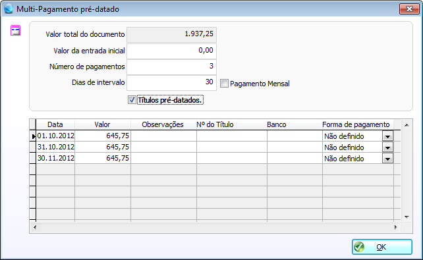Click the grid's vertical scrollbar down arrow
The image size is (423, 260).
(x=407, y=217)
